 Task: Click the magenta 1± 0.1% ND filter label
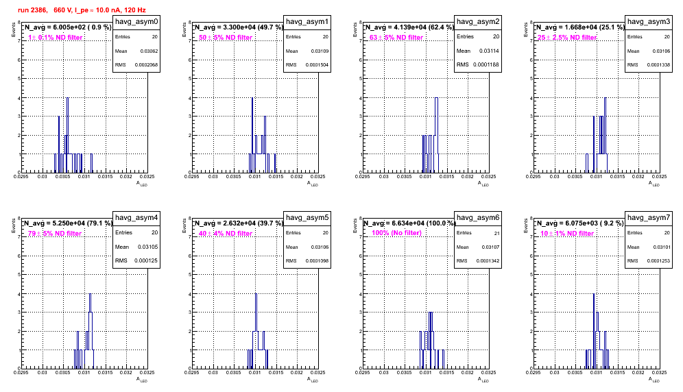point(56,38)
